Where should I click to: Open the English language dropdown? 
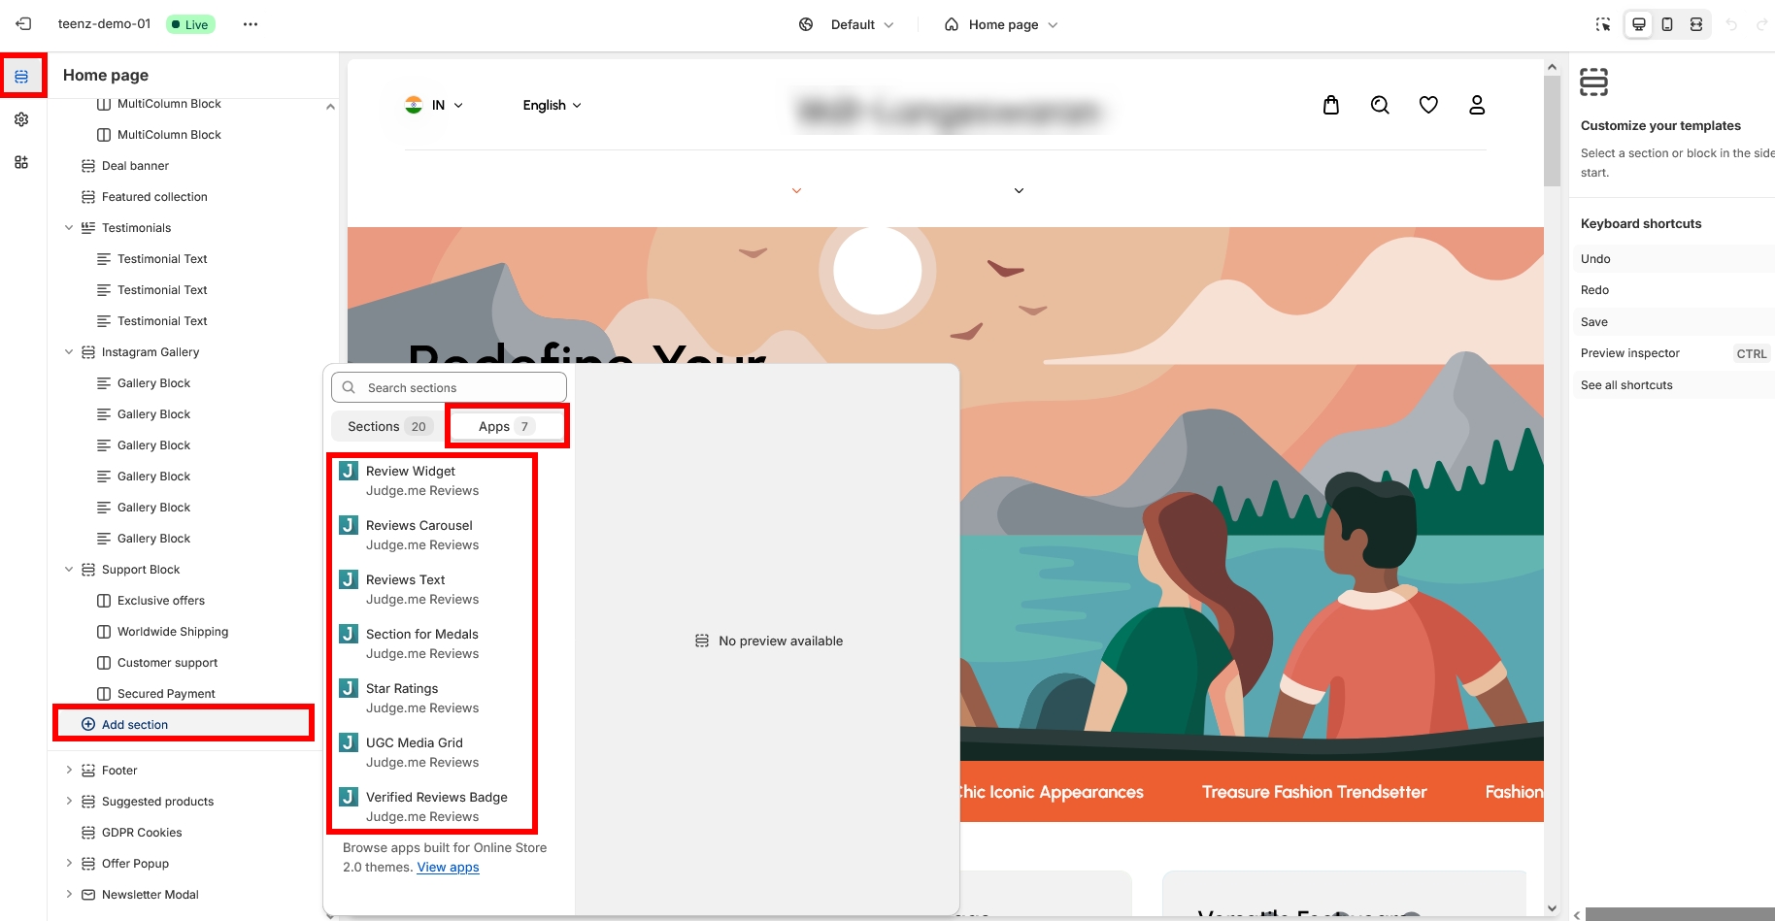point(552,105)
